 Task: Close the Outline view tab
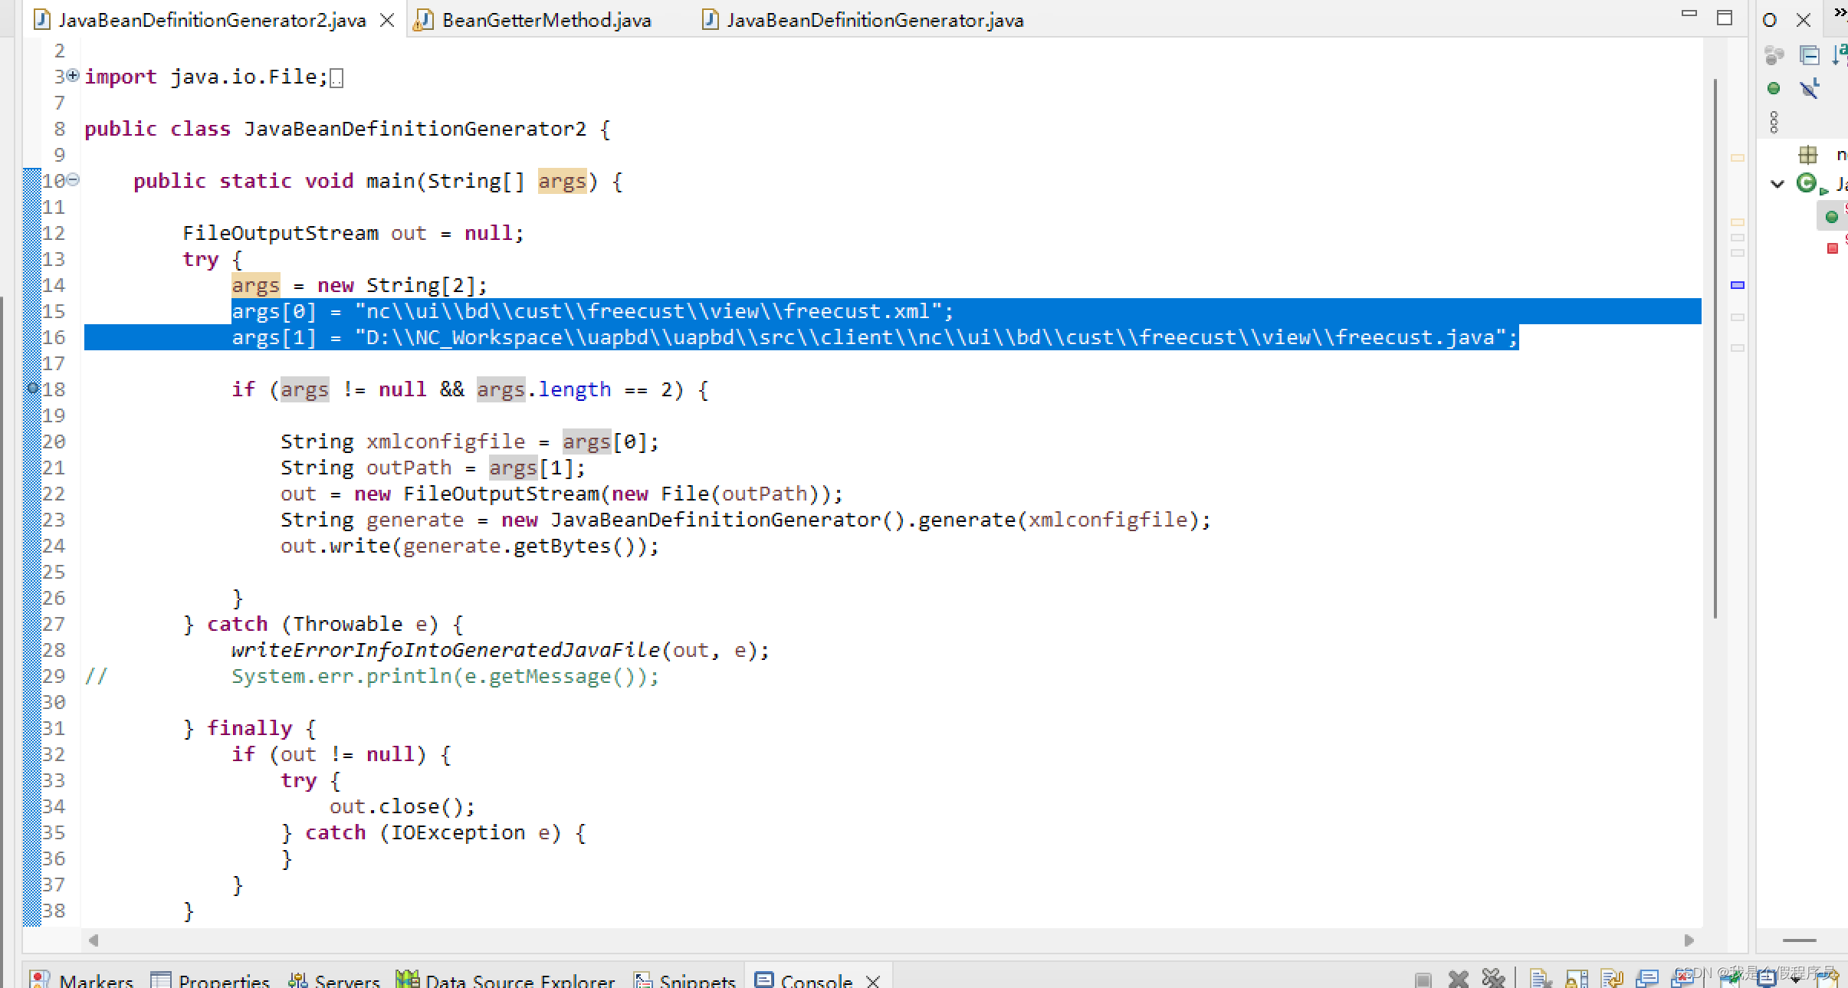[x=1804, y=20]
